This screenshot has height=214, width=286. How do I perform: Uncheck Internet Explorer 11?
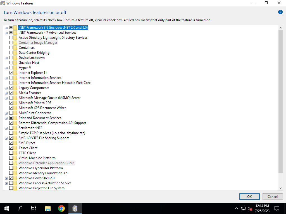tap(11, 73)
